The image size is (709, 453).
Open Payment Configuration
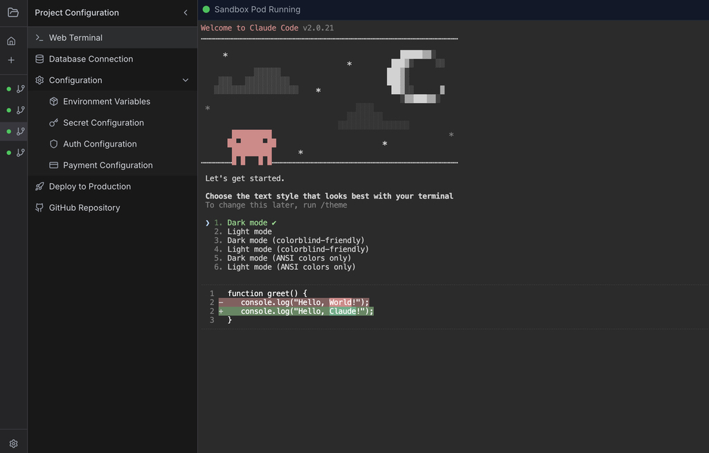coord(112,165)
